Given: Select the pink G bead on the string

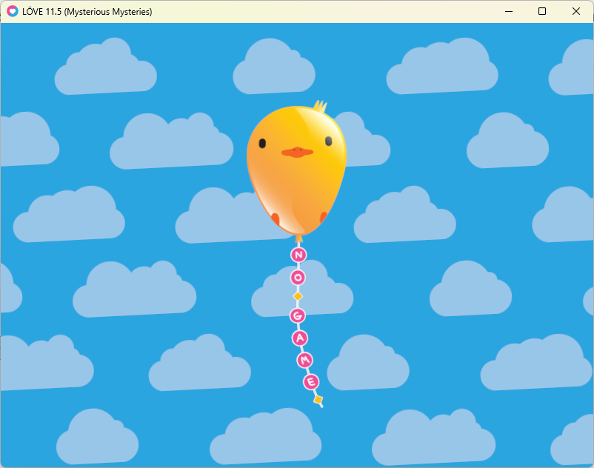Looking at the screenshot, I should pos(298,315).
